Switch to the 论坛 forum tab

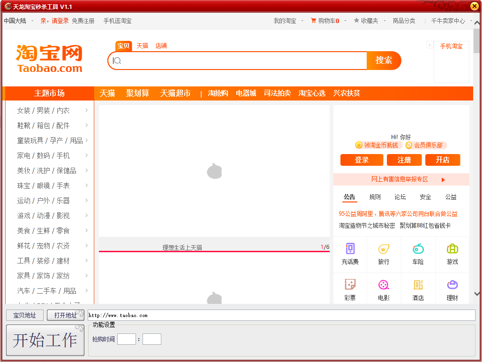[x=400, y=197]
